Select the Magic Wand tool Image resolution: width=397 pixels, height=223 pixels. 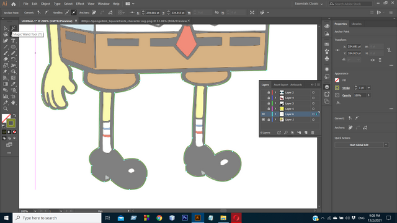(13, 28)
